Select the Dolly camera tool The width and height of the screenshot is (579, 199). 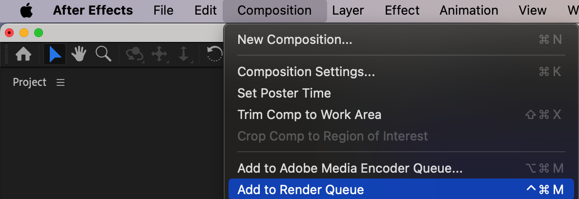click(x=184, y=54)
